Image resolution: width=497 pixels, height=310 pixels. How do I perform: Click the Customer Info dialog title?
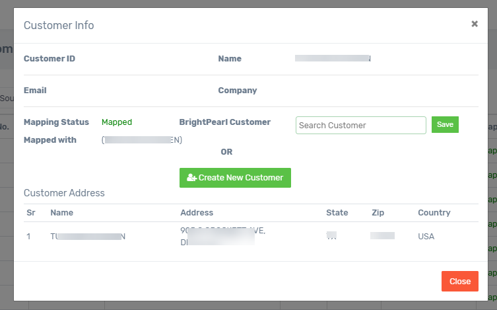coord(59,25)
